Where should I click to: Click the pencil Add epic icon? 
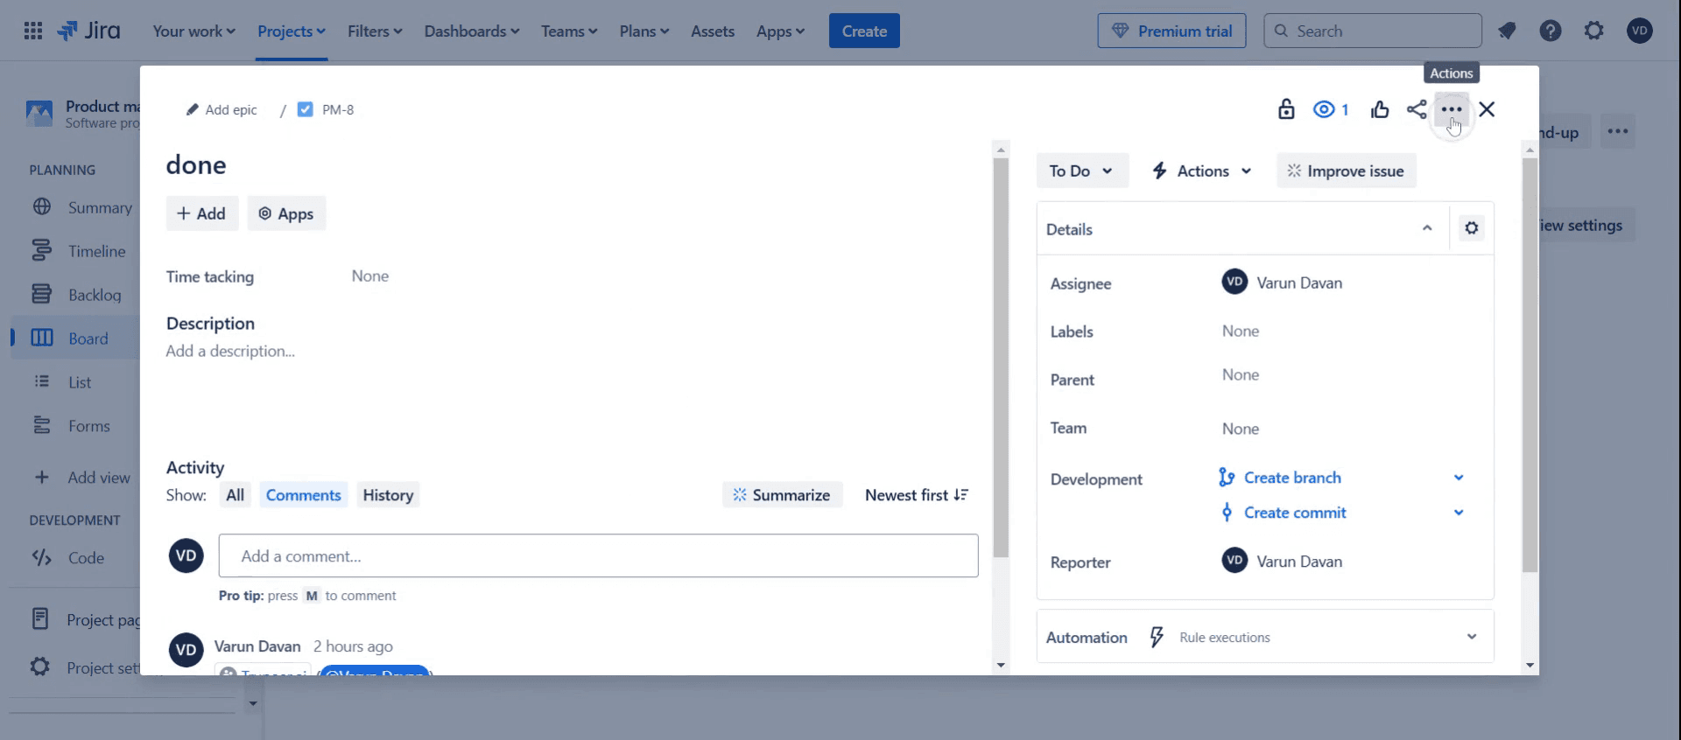192,109
